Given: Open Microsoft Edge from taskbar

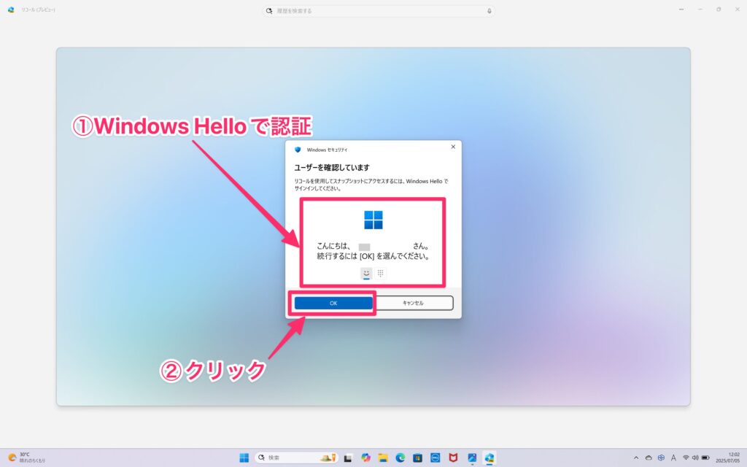Looking at the screenshot, I should 400,458.
